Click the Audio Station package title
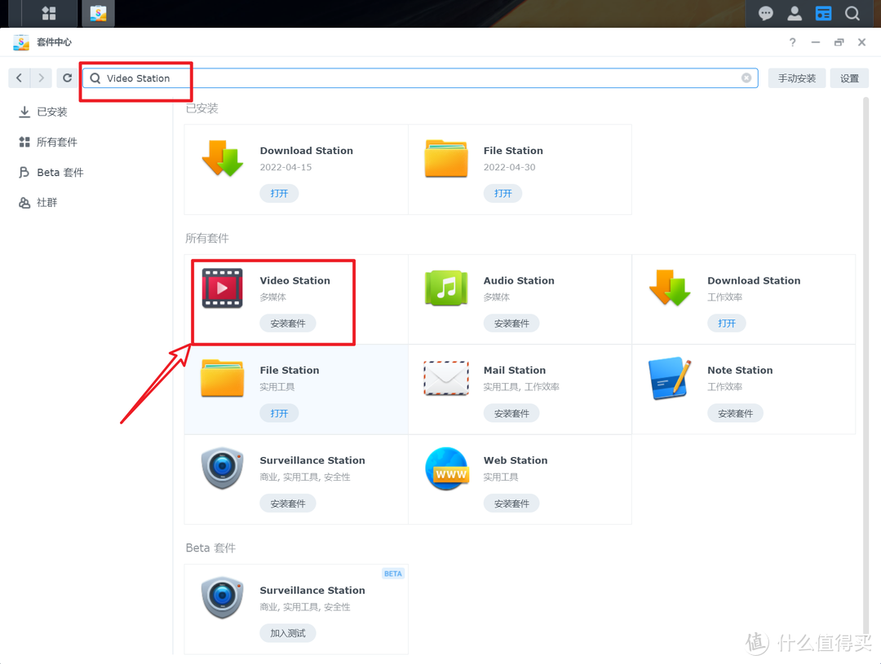This screenshot has height=664, width=881. tap(519, 280)
